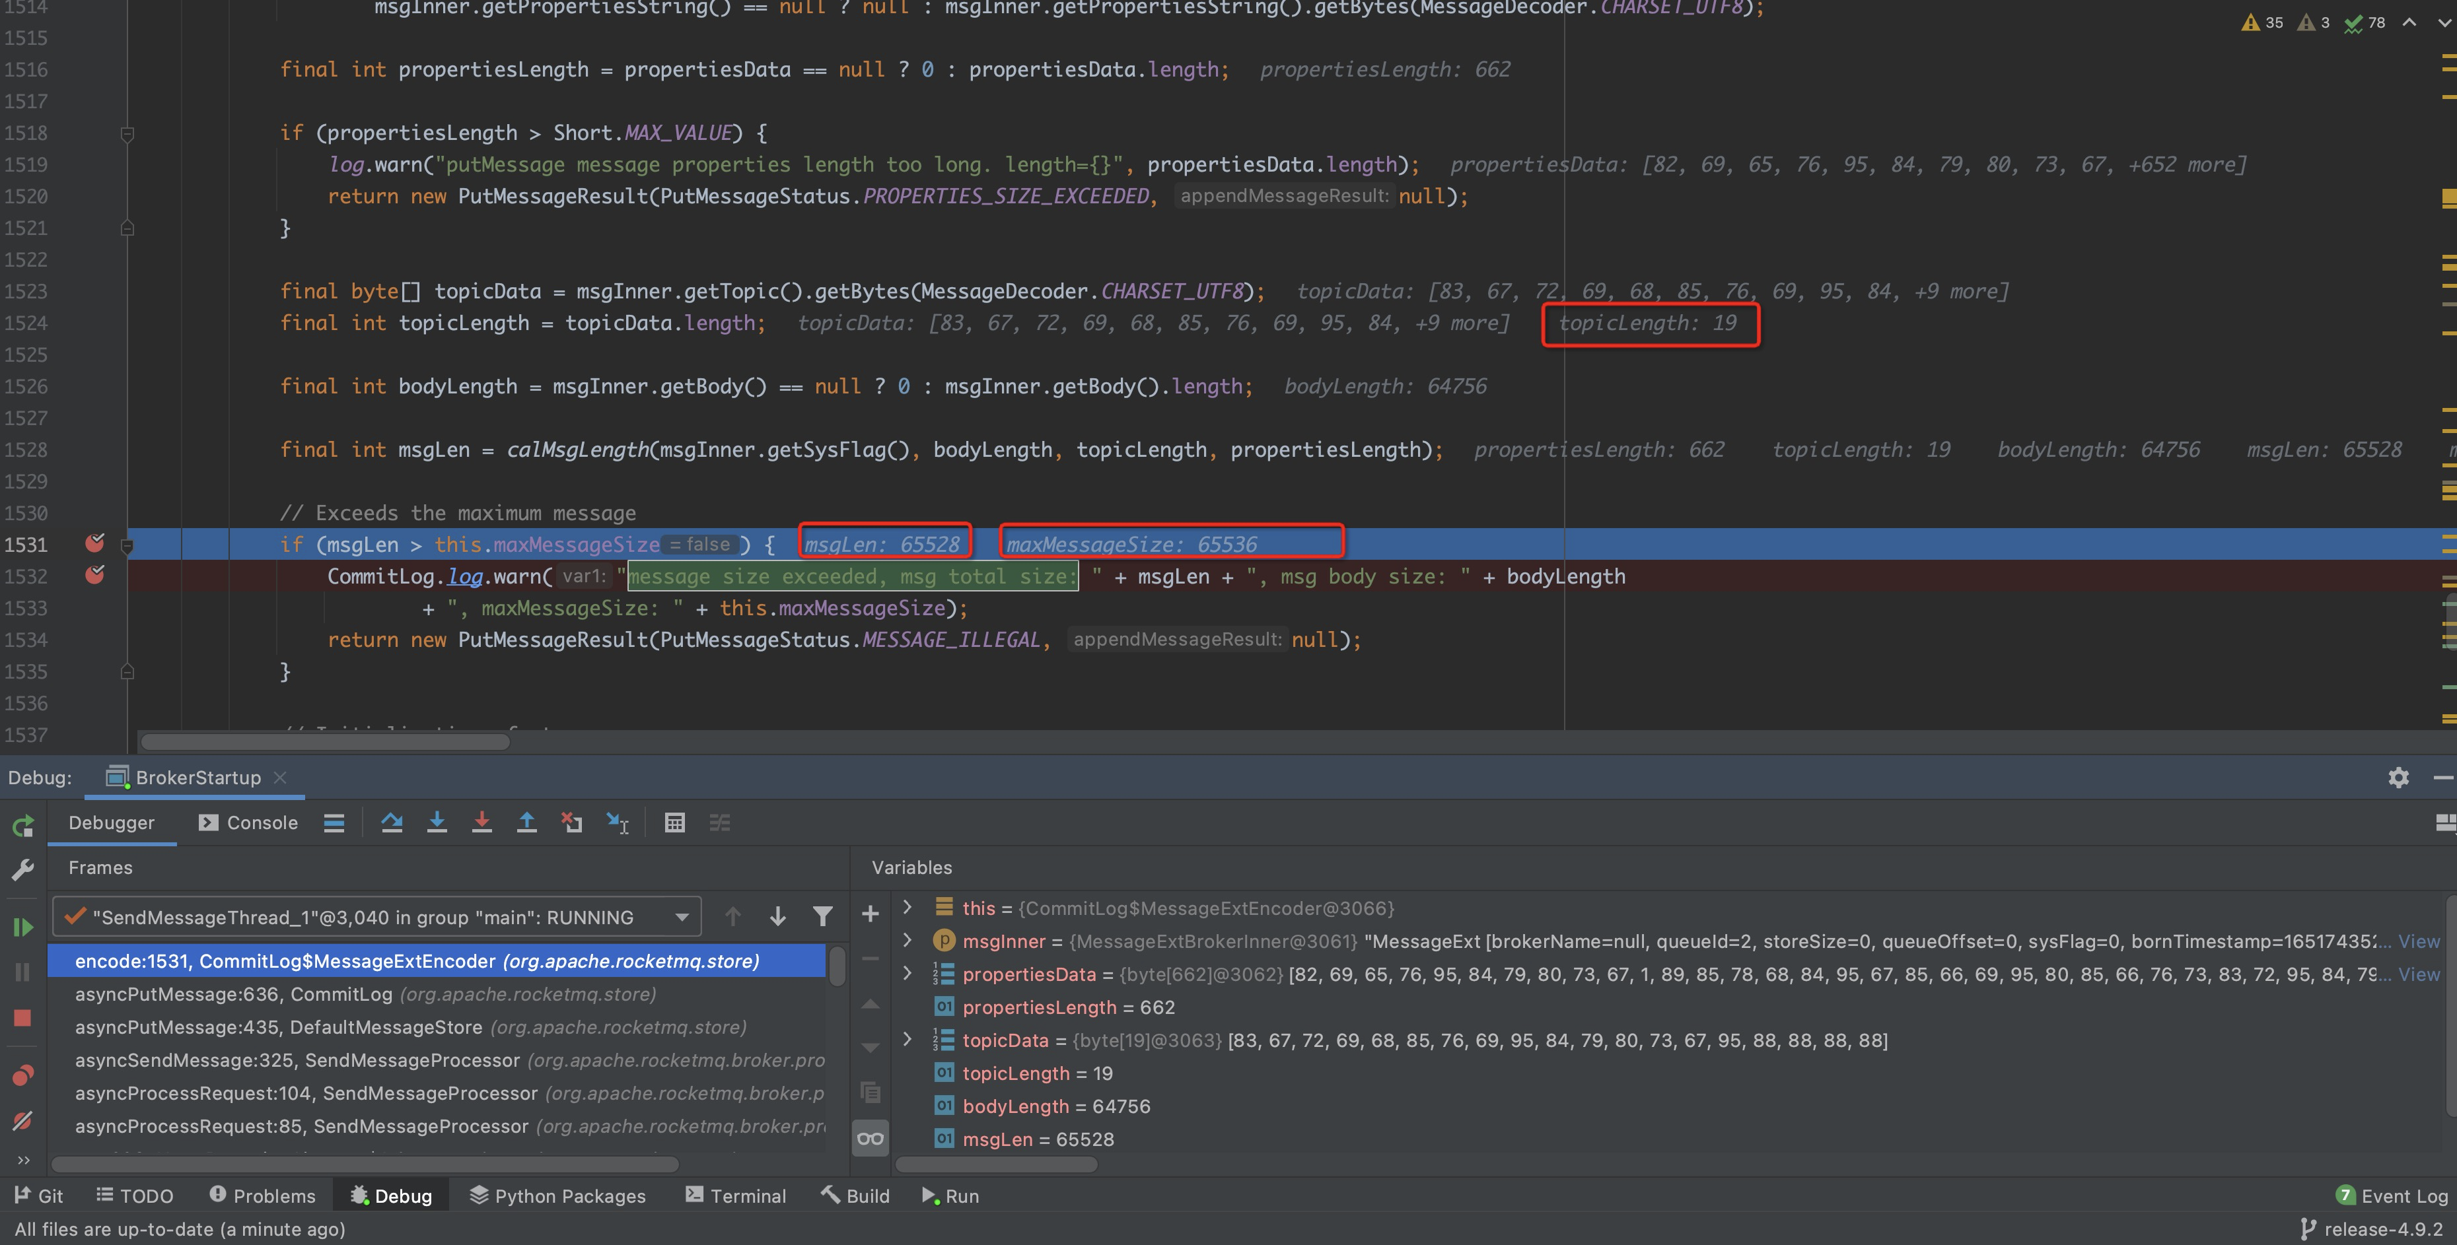Toggle the Mute Breakpoints icon
The width and height of the screenshot is (2457, 1245).
coord(23,1121)
